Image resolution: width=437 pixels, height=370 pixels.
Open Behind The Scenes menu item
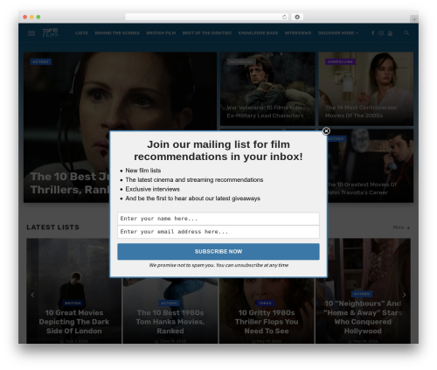click(117, 33)
